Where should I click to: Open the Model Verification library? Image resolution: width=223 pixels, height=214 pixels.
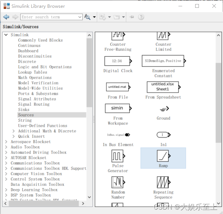[38, 83]
